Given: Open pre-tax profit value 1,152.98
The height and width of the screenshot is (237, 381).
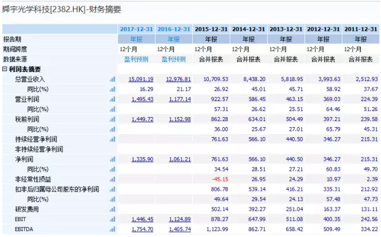Looking at the screenshot, I should pyautogui.click(x=180, y=119).
